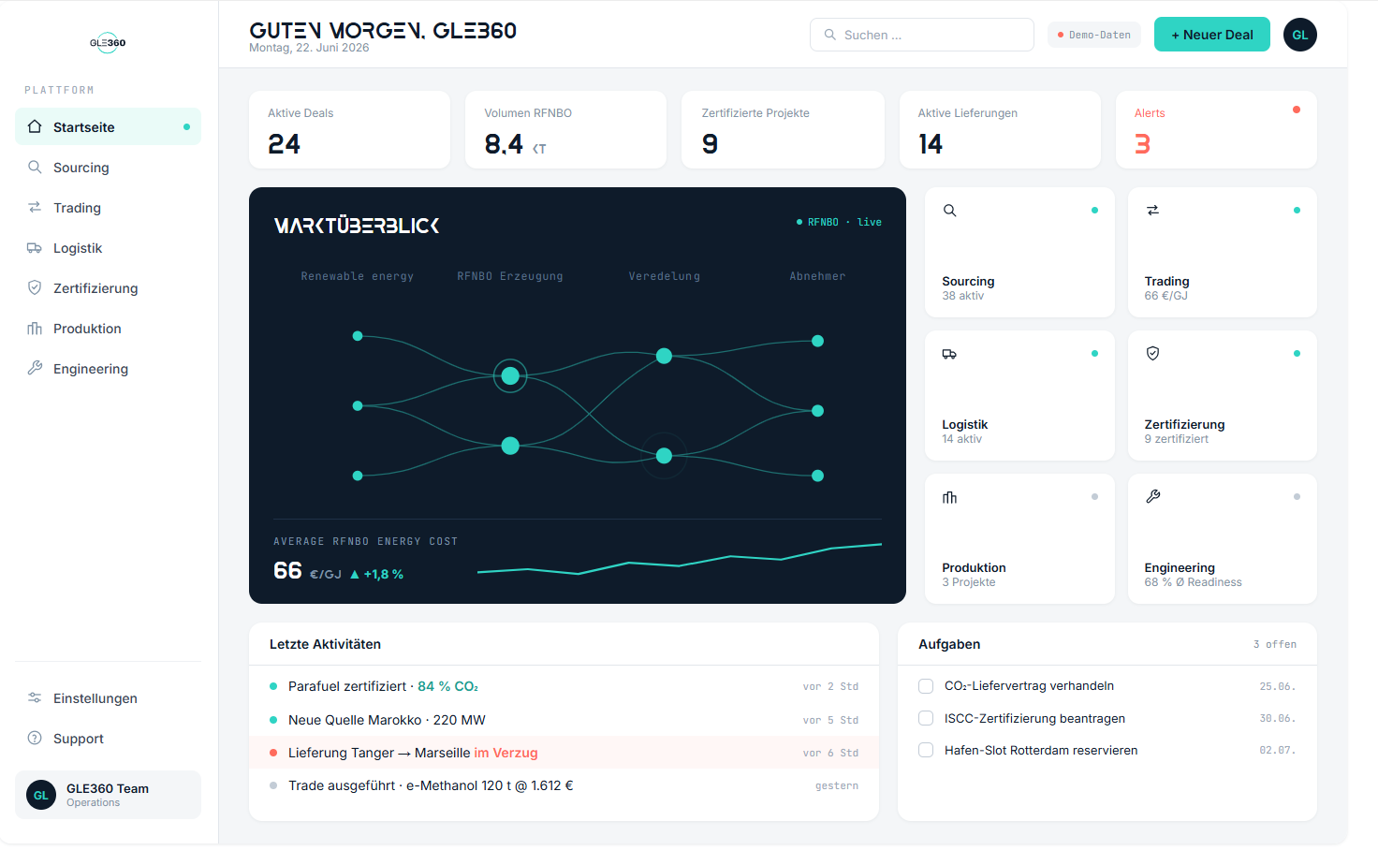
Task: Check CO₂-Liefervertrag verhandeln task
Action: pyautogui.click(x=926, y=686)
